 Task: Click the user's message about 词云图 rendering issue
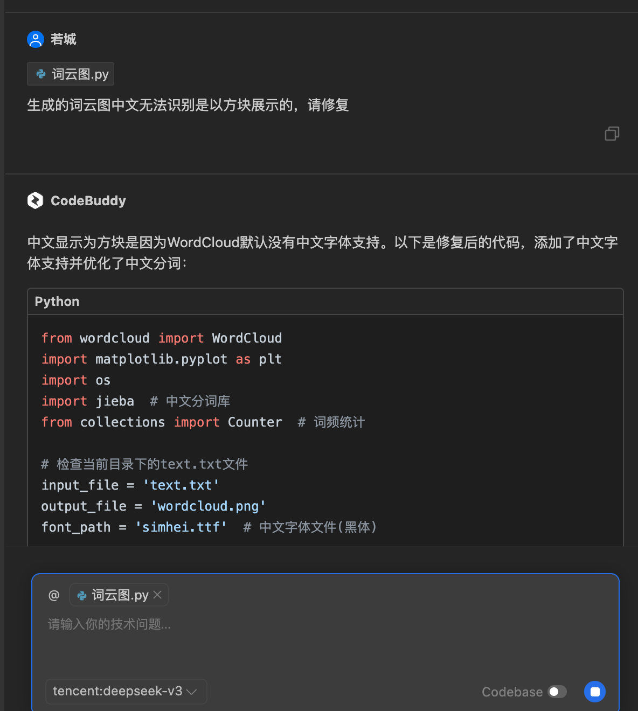(188, 106)
